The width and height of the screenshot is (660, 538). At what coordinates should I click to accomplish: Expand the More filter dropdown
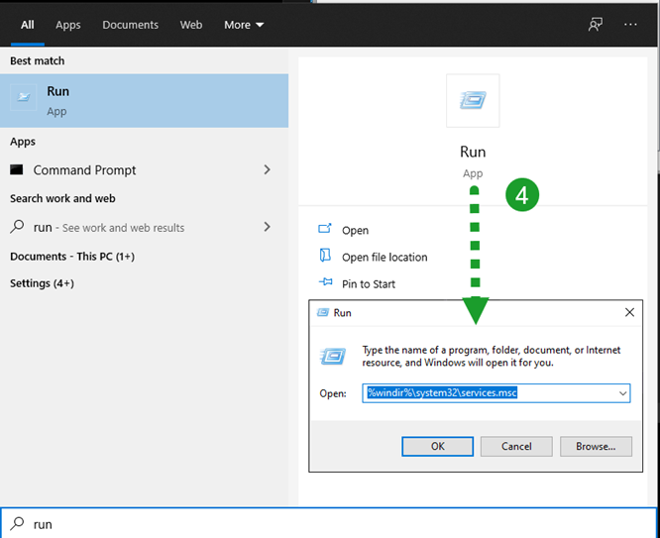point(244,25)
